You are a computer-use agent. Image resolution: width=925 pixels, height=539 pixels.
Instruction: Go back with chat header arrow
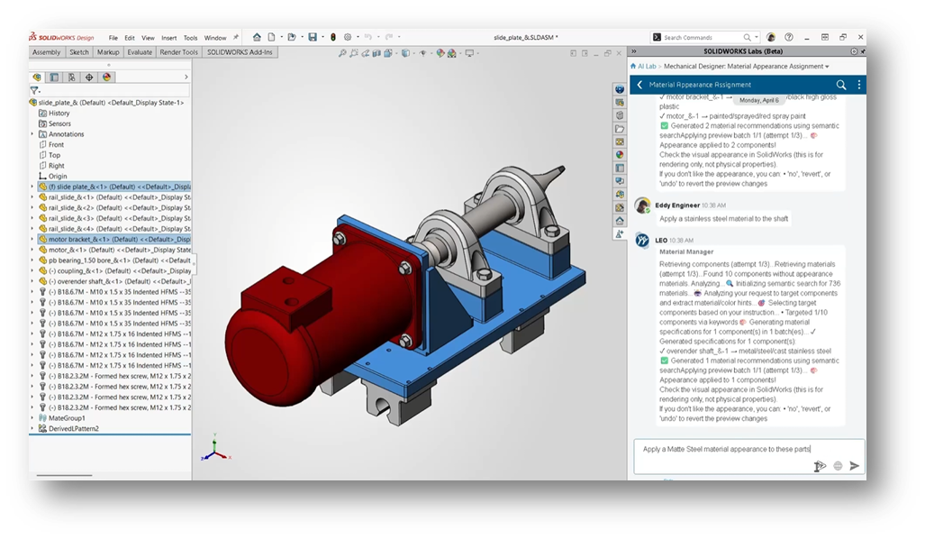pos(639,85)
